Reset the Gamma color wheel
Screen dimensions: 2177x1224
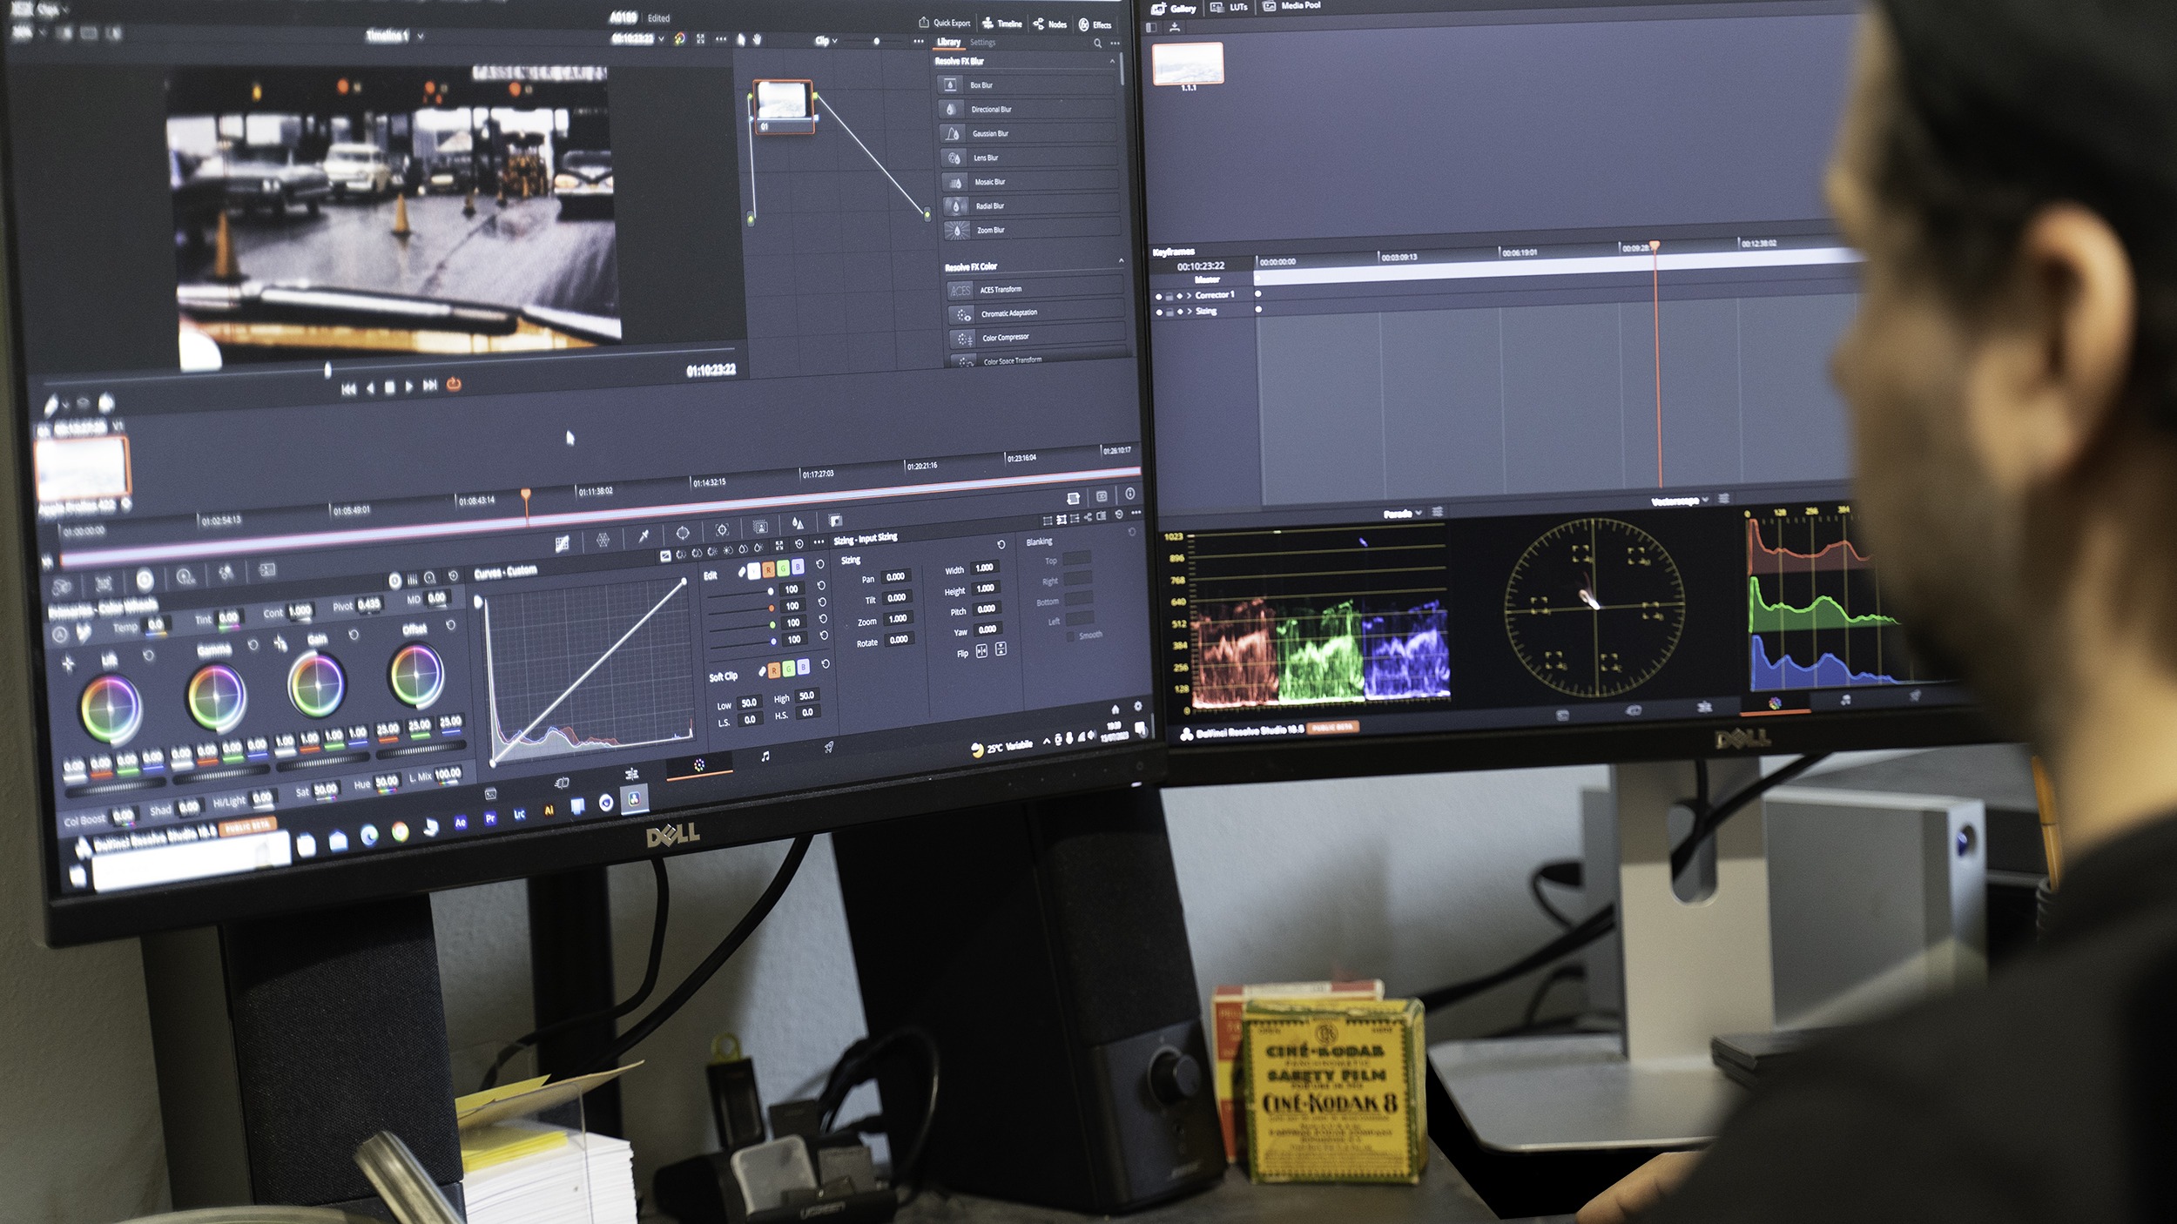(253, 645)
